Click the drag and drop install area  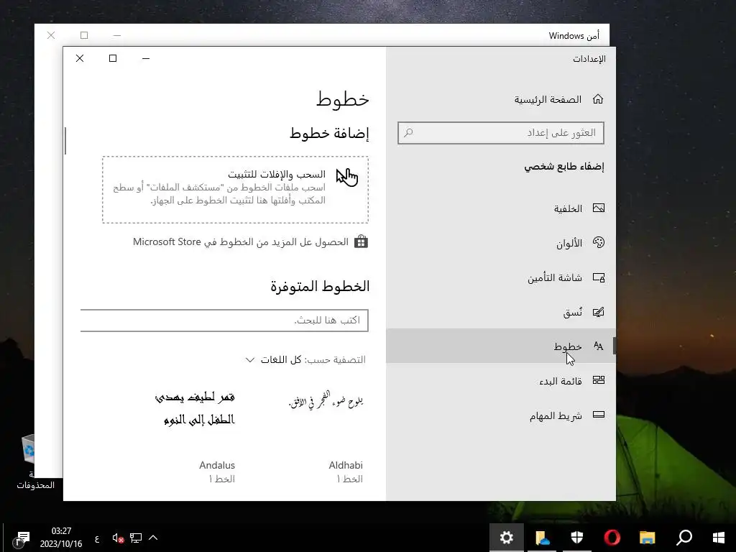click(235, 190)
